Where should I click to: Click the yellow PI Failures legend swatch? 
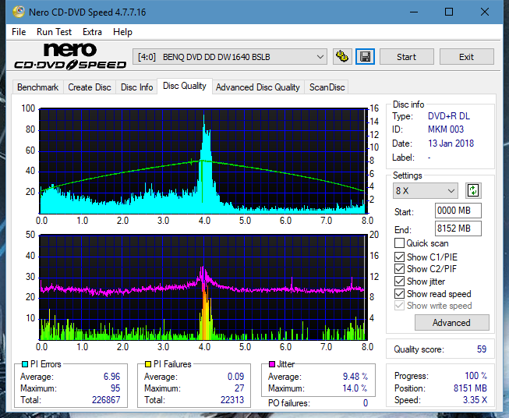148,364
